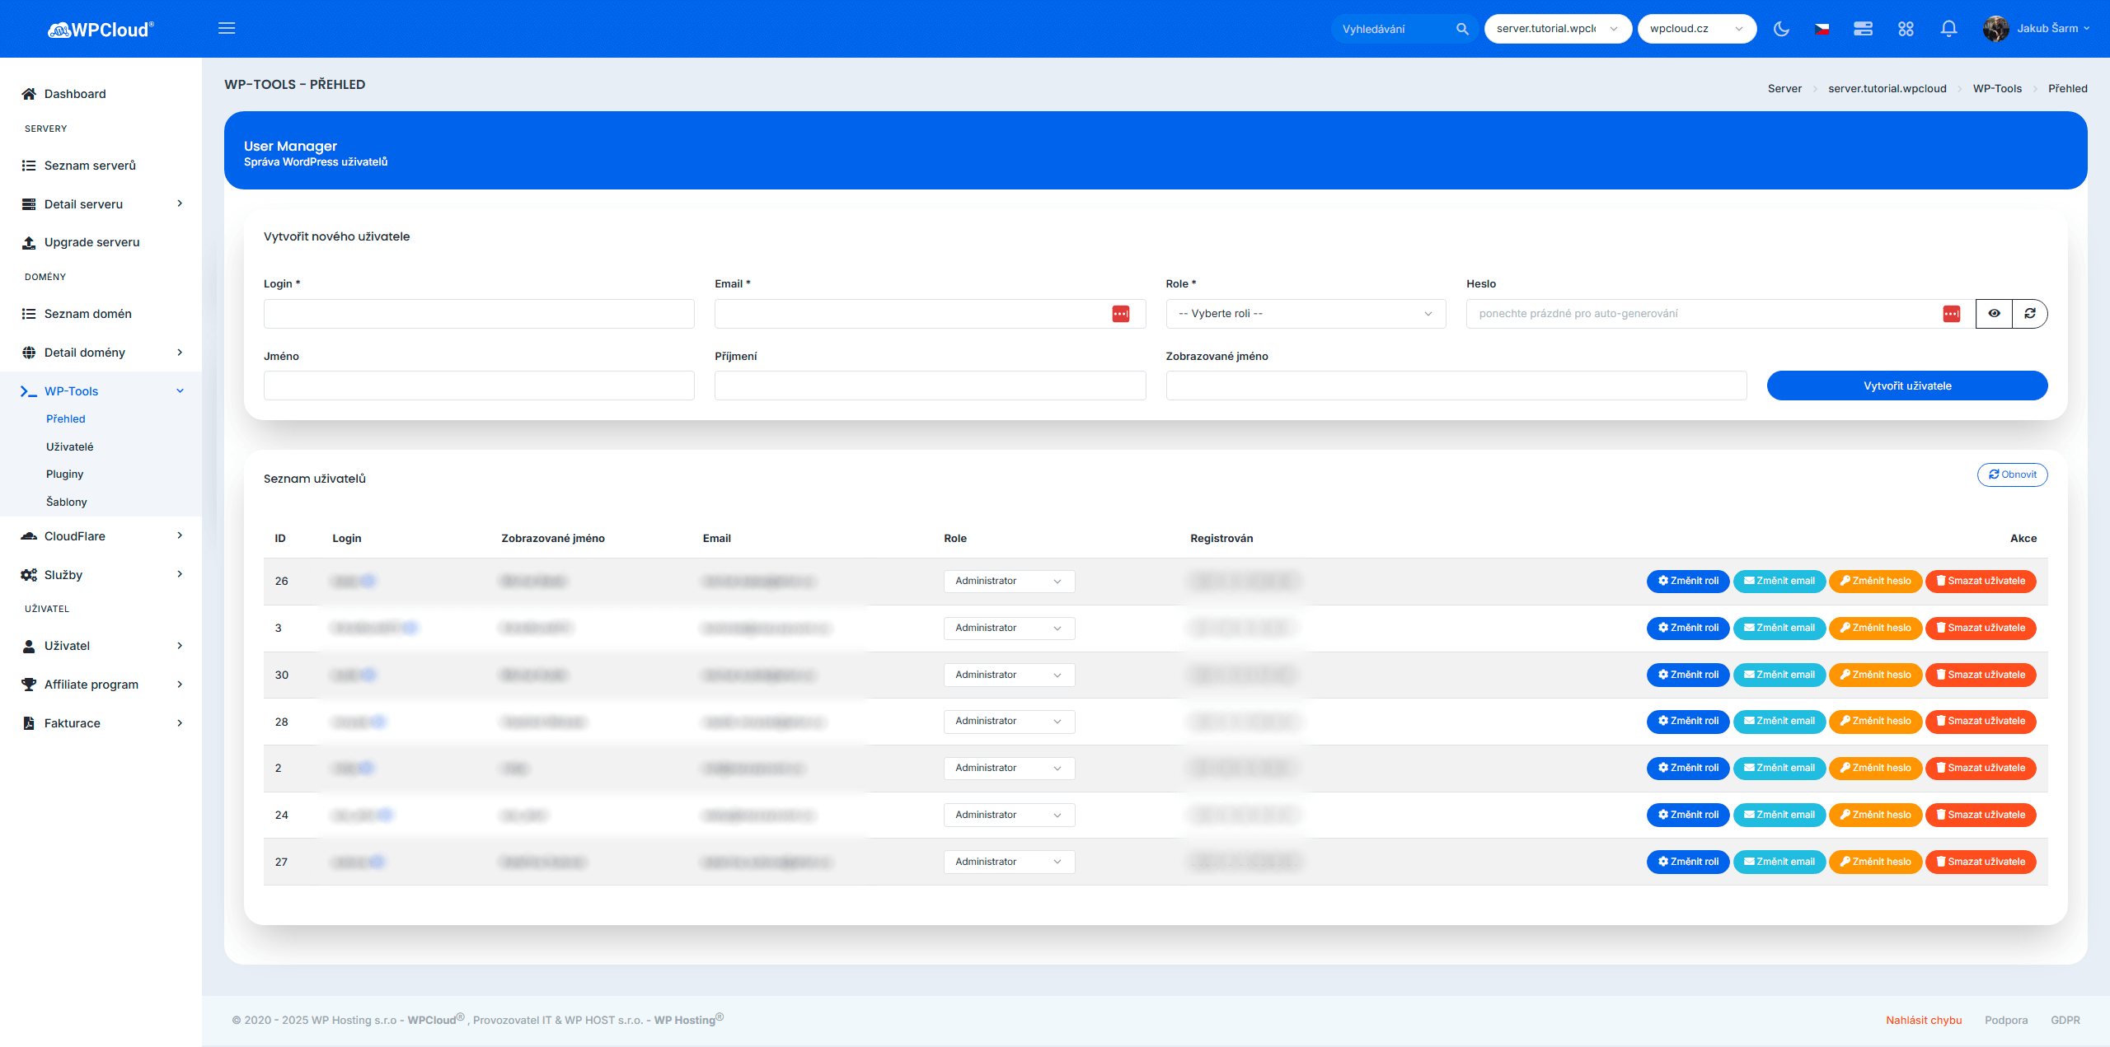Regenerate password with the refresh icon
The width and height of the screenshot is (2110, 1047).
coord(2030,313)
